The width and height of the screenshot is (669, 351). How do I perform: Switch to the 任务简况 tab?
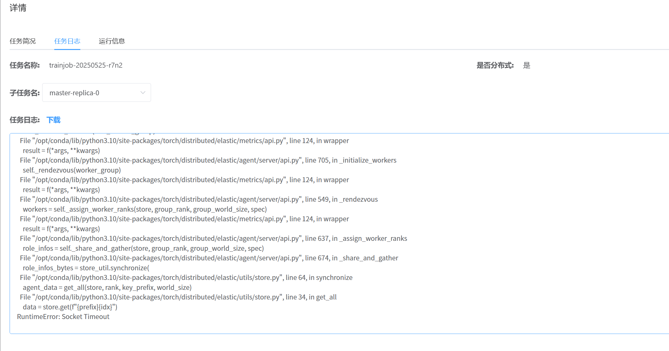[23, 41]
